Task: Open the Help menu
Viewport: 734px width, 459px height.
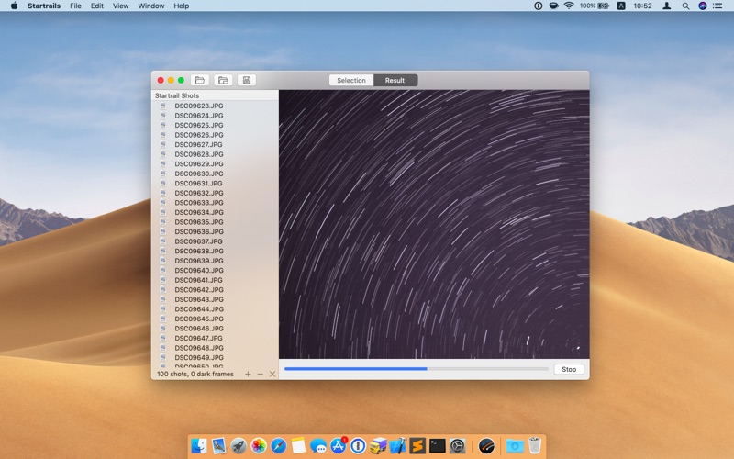Action: (x=181, y=6)
